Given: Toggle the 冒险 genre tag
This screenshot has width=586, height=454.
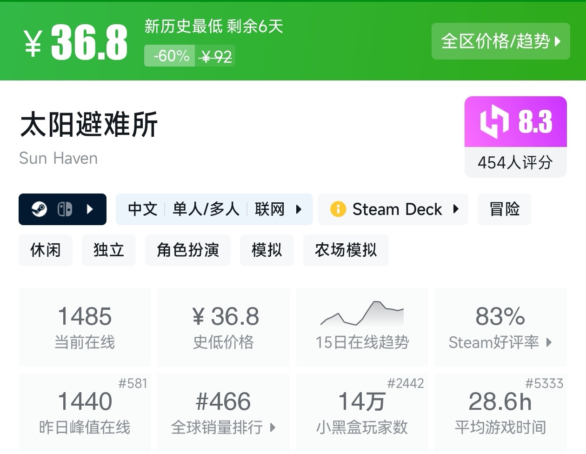Looking at the screenshot, I should 504,209.
